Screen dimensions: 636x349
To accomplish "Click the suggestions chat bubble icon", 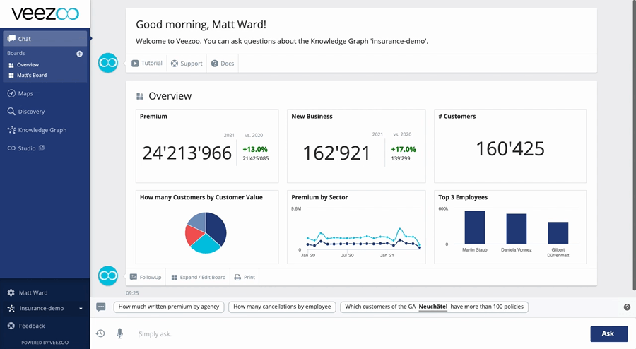I will tap(101, 307).
